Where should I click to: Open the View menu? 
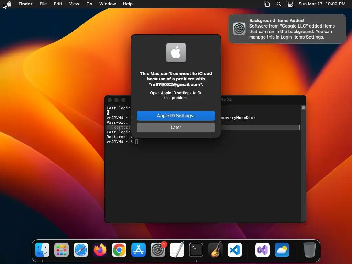point(74,4)
